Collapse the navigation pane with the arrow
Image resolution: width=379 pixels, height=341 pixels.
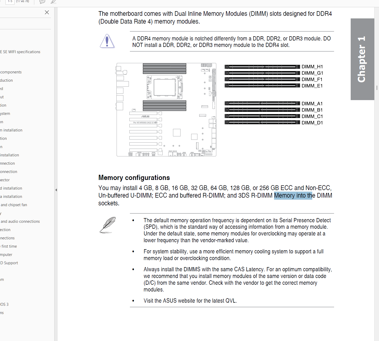click(56, 190)
